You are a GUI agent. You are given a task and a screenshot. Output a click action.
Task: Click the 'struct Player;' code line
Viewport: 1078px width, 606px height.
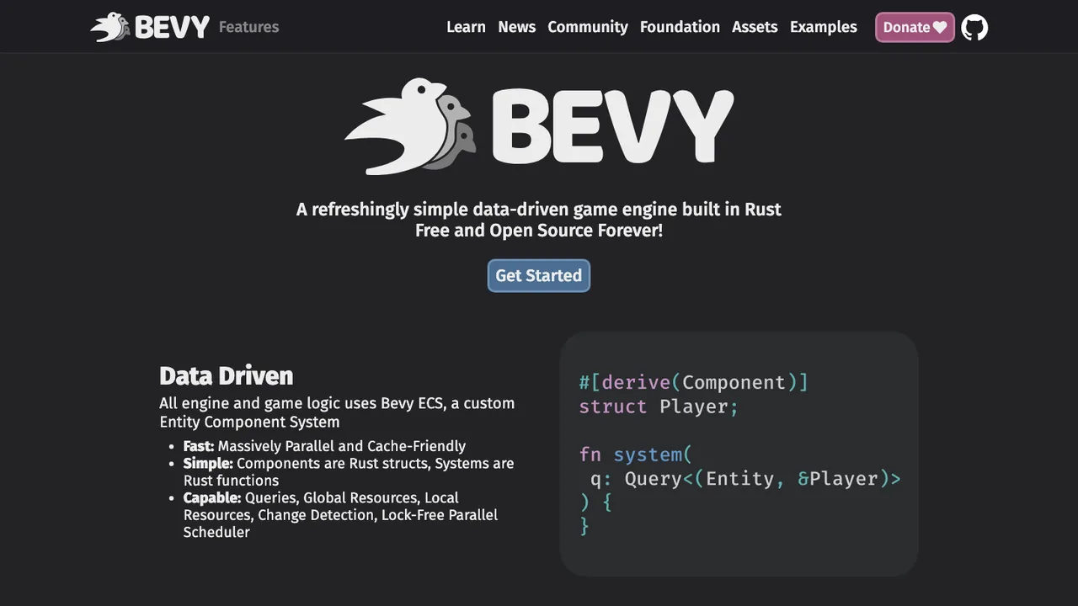(x=659, y=407)
